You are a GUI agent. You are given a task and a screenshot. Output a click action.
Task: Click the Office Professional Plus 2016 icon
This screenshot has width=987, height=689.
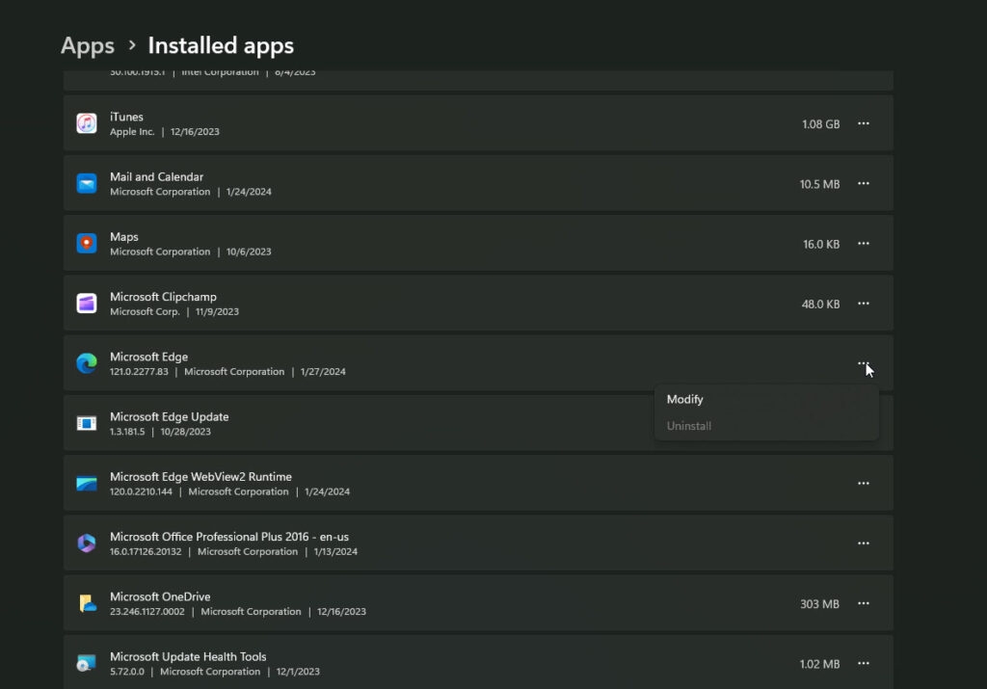87,543
